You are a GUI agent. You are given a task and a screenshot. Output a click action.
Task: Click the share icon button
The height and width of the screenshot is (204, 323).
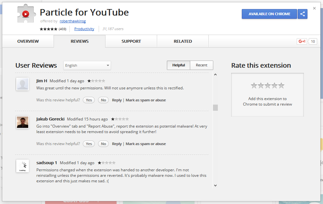click(303, 14)
